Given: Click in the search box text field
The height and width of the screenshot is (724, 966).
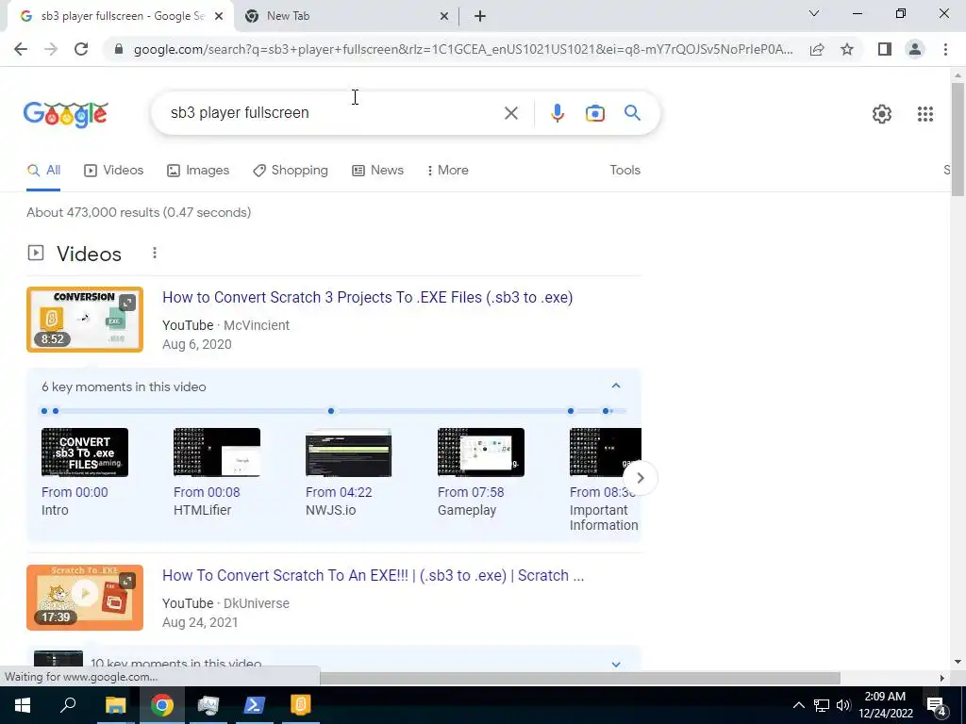Looking at the screenshot, I should pos(333,113).
